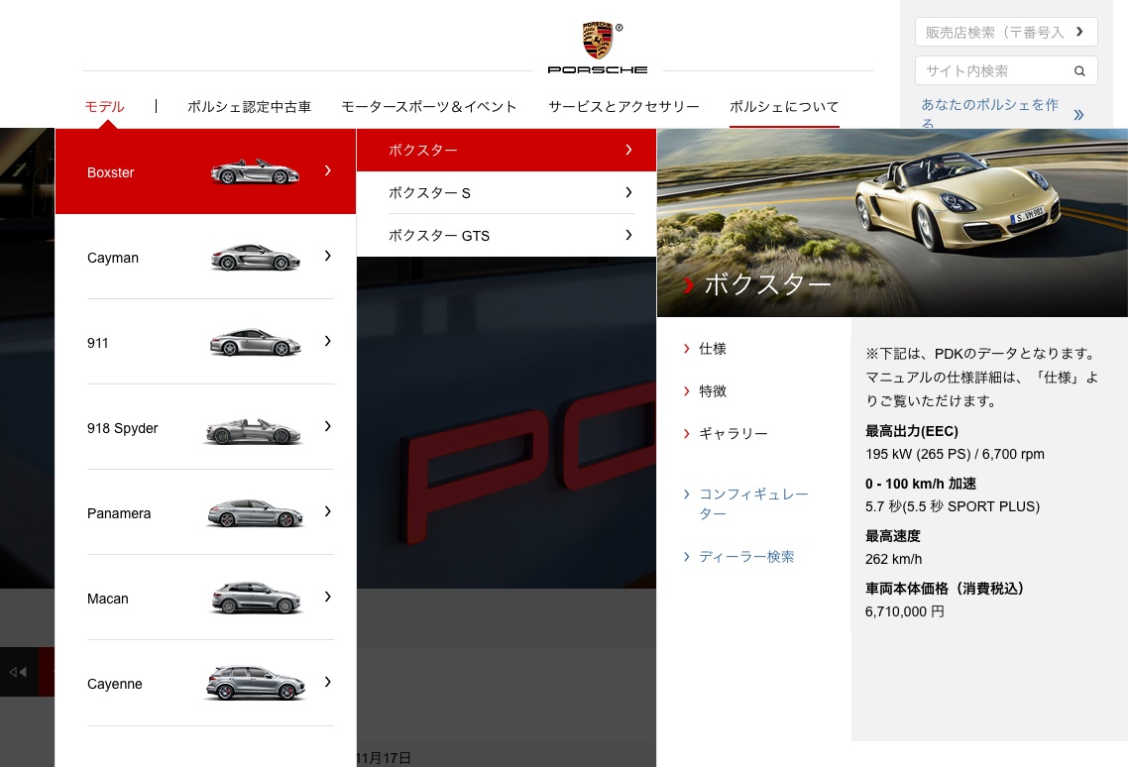Click the Macan car thumbnail

256,598
